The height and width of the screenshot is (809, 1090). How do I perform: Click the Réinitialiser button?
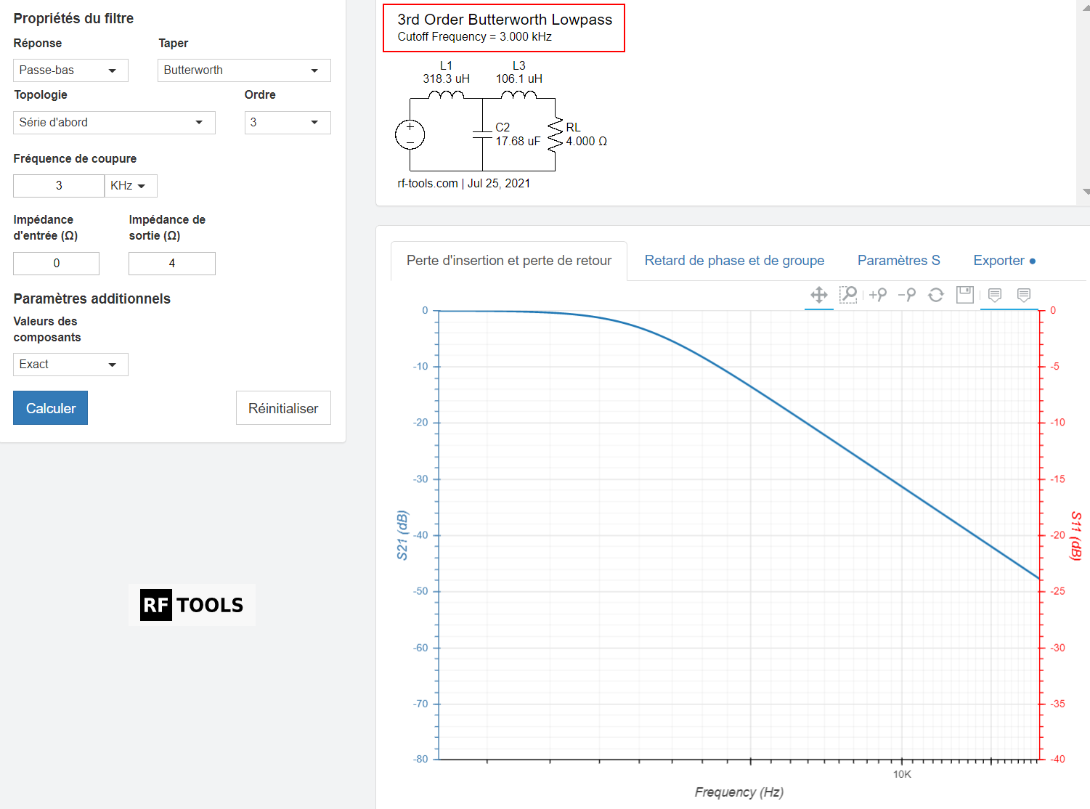point(283,408)
